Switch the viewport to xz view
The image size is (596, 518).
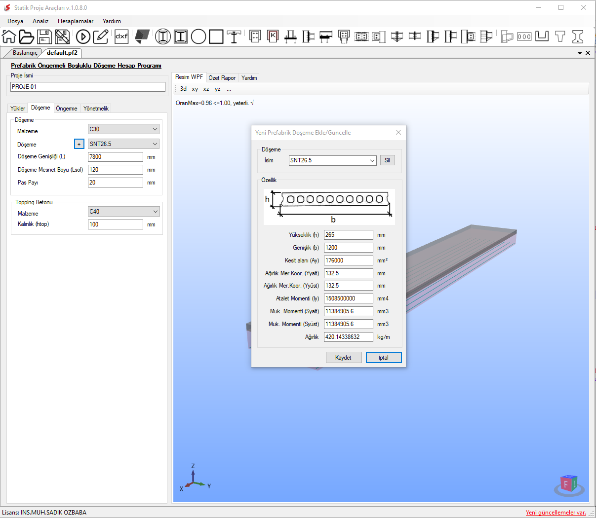click(x=206, y=89)
